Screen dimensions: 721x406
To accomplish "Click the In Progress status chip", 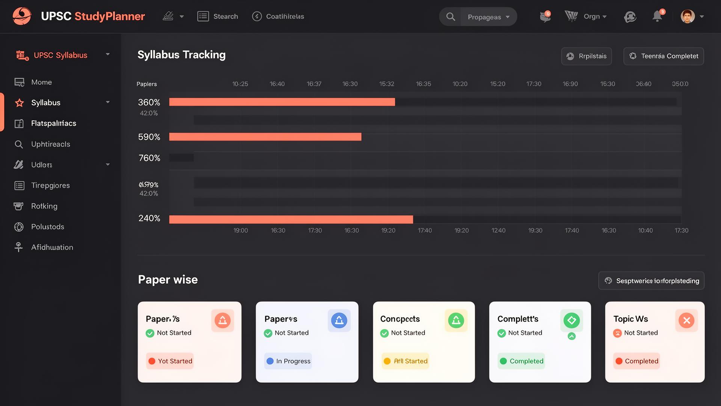I will point(288,361).
